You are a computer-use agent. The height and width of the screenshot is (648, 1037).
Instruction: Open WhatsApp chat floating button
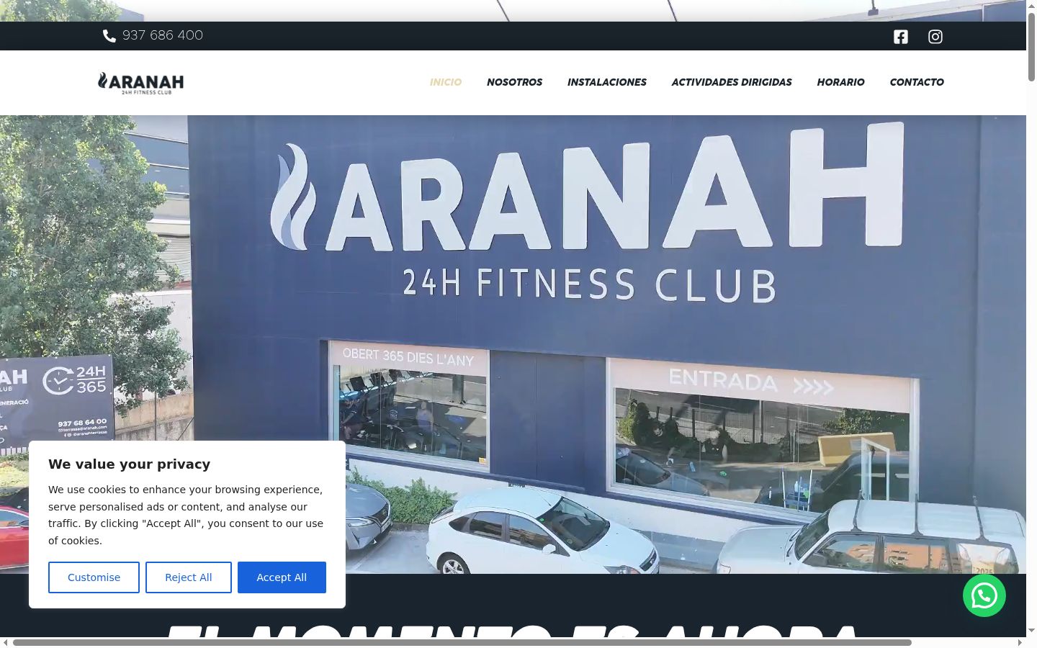(x=984, y=595)
